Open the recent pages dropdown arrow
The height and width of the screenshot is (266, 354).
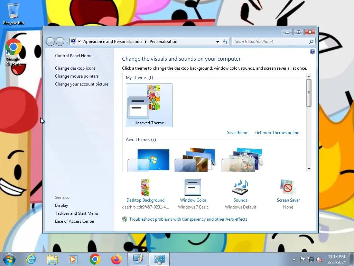(67, 42)
